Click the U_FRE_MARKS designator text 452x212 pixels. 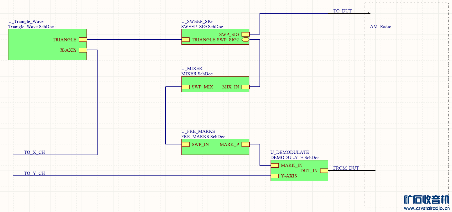pyautogui.click(x=198, y=131)
